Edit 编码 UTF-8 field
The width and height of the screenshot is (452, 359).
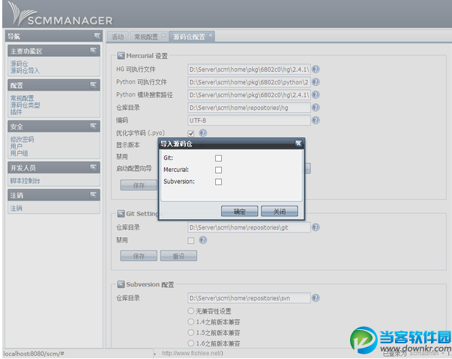point(249,120)
